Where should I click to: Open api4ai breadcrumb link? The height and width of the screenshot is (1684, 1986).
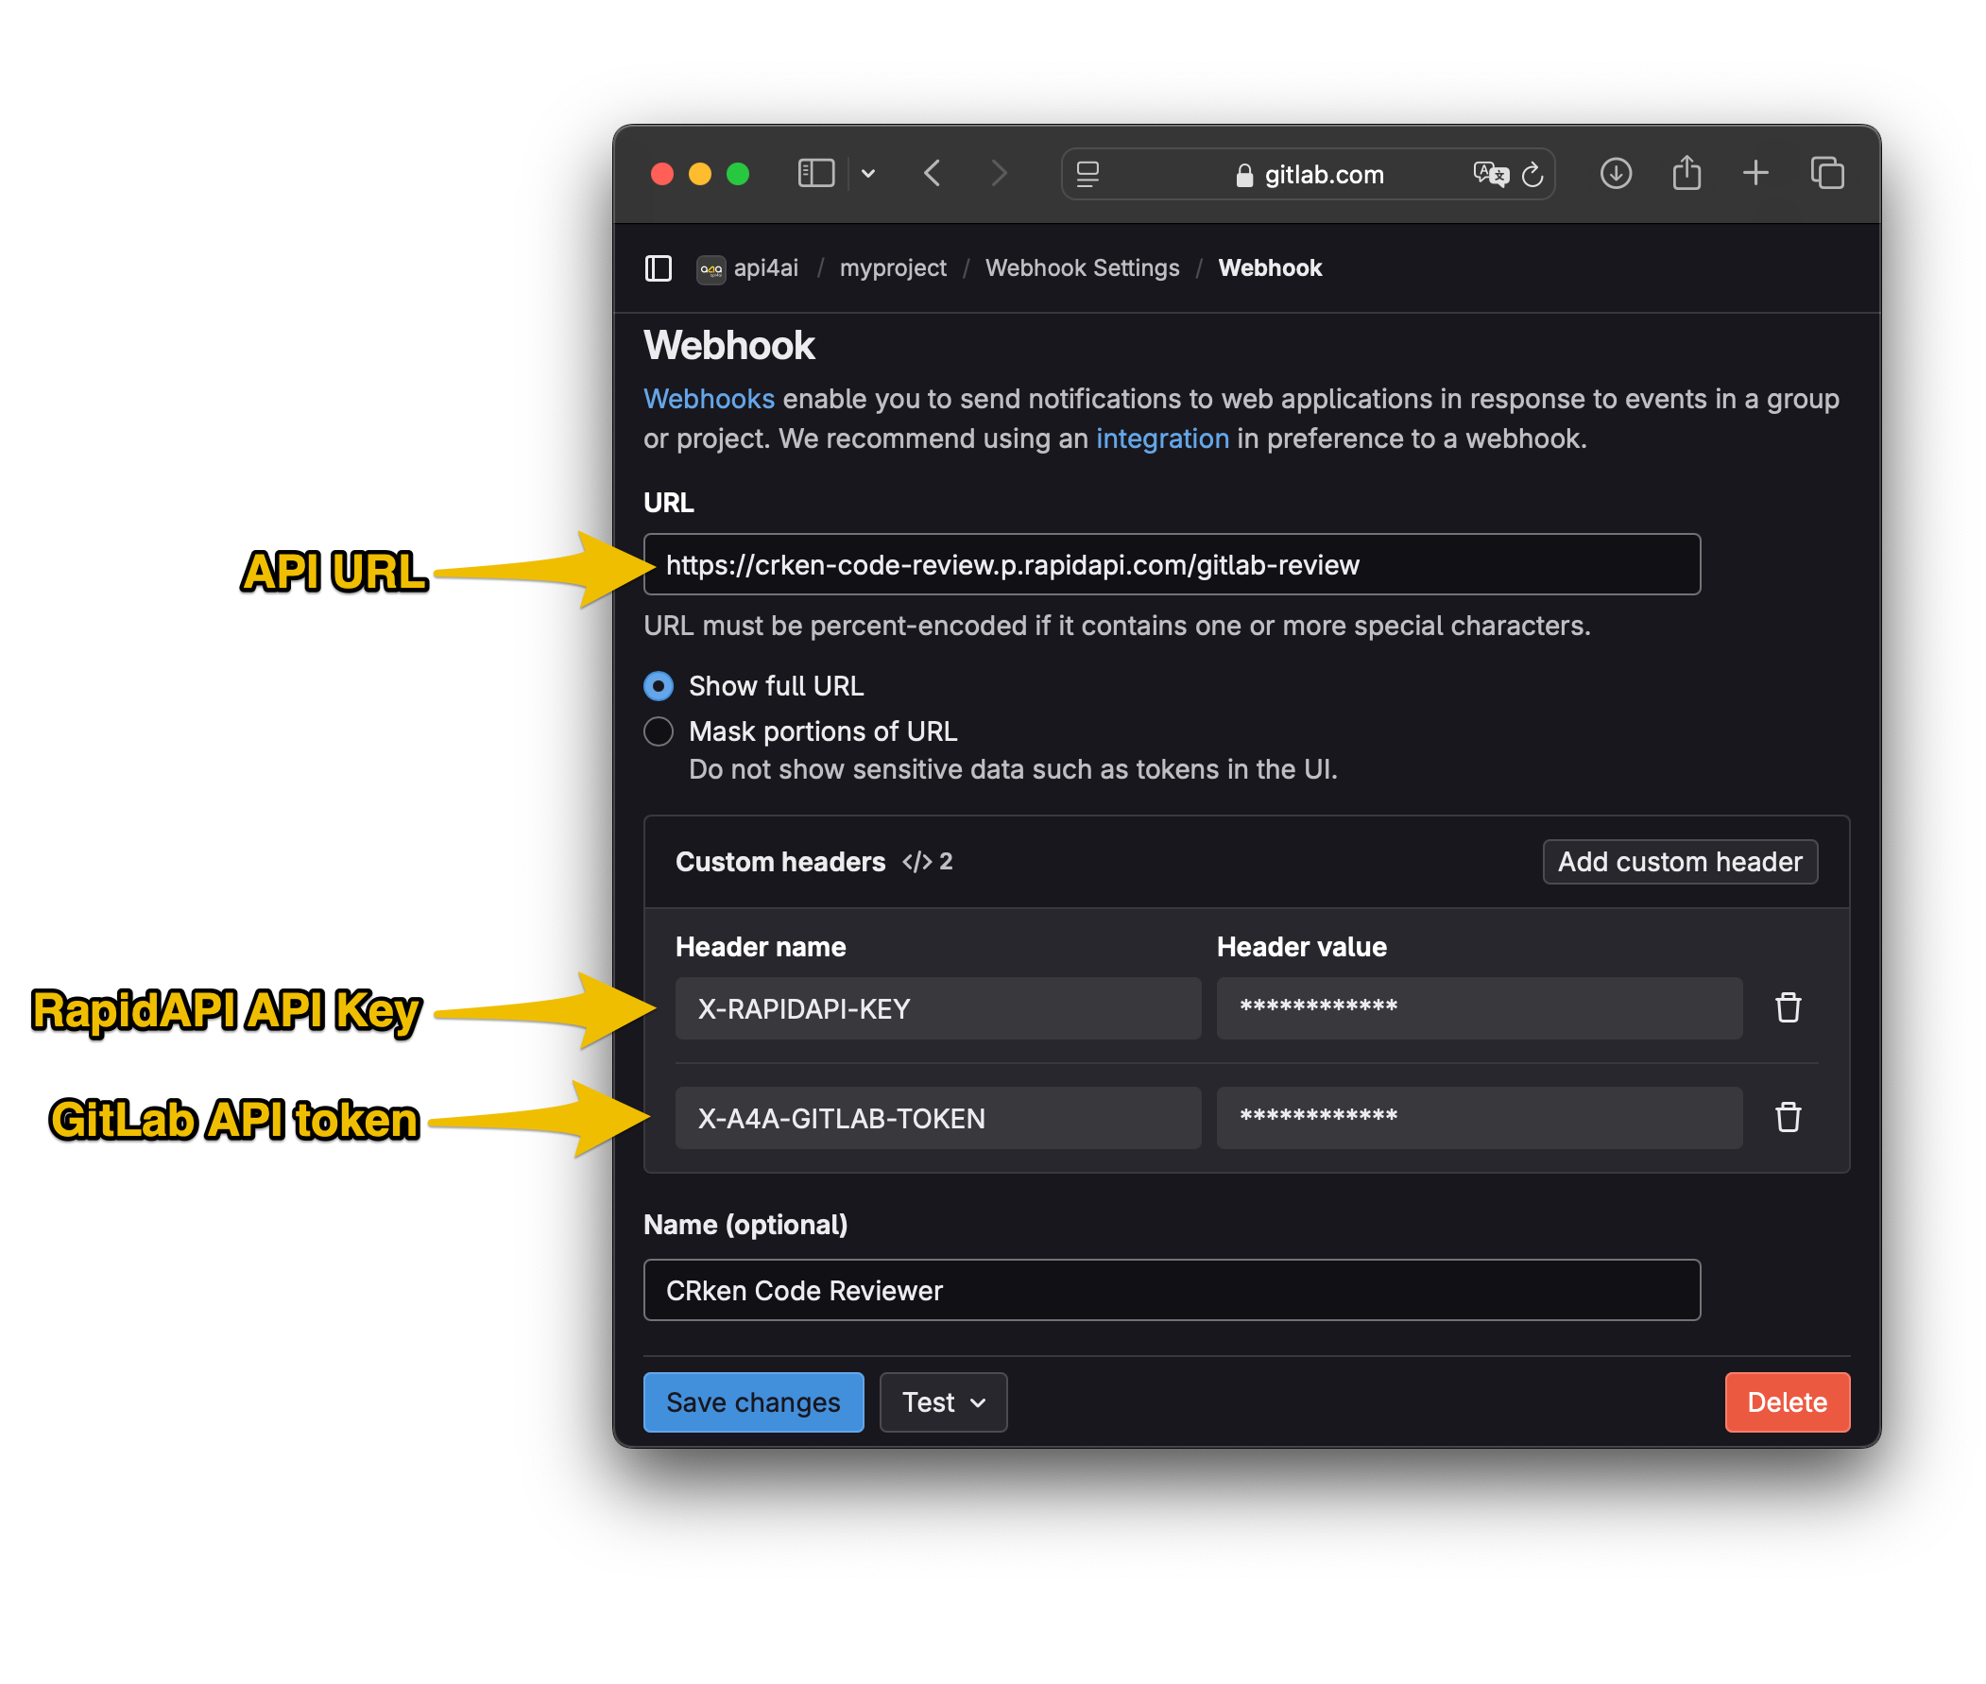click(x=765, y=268)
